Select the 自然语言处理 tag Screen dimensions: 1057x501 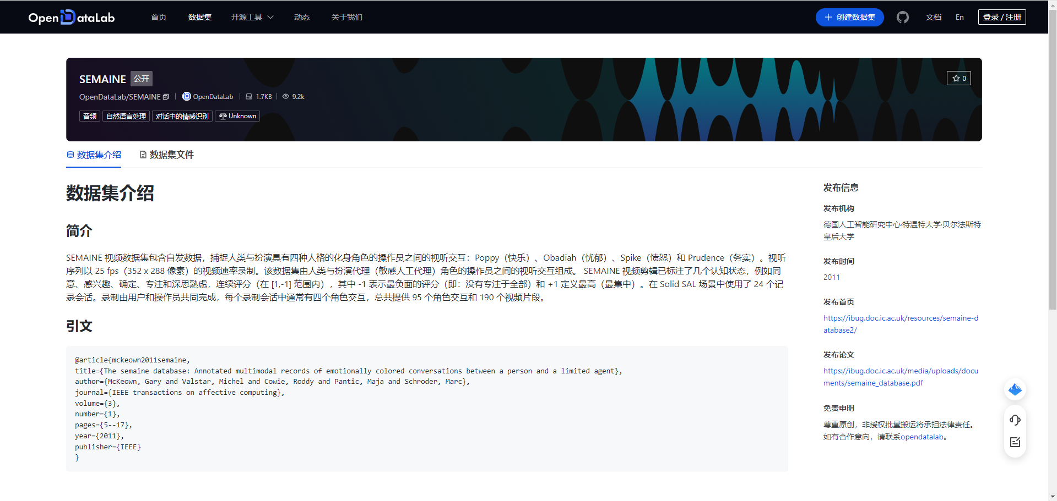(126, 116)
